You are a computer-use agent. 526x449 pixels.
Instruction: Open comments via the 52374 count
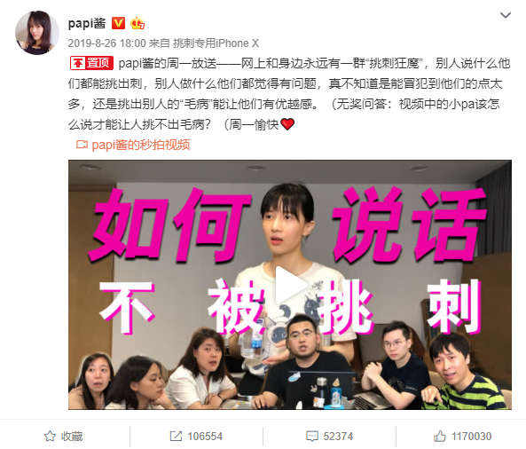(x=338, y=437)
